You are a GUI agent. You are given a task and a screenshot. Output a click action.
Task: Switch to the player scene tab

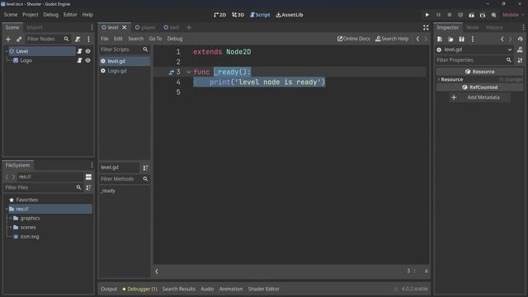[145, 27]
